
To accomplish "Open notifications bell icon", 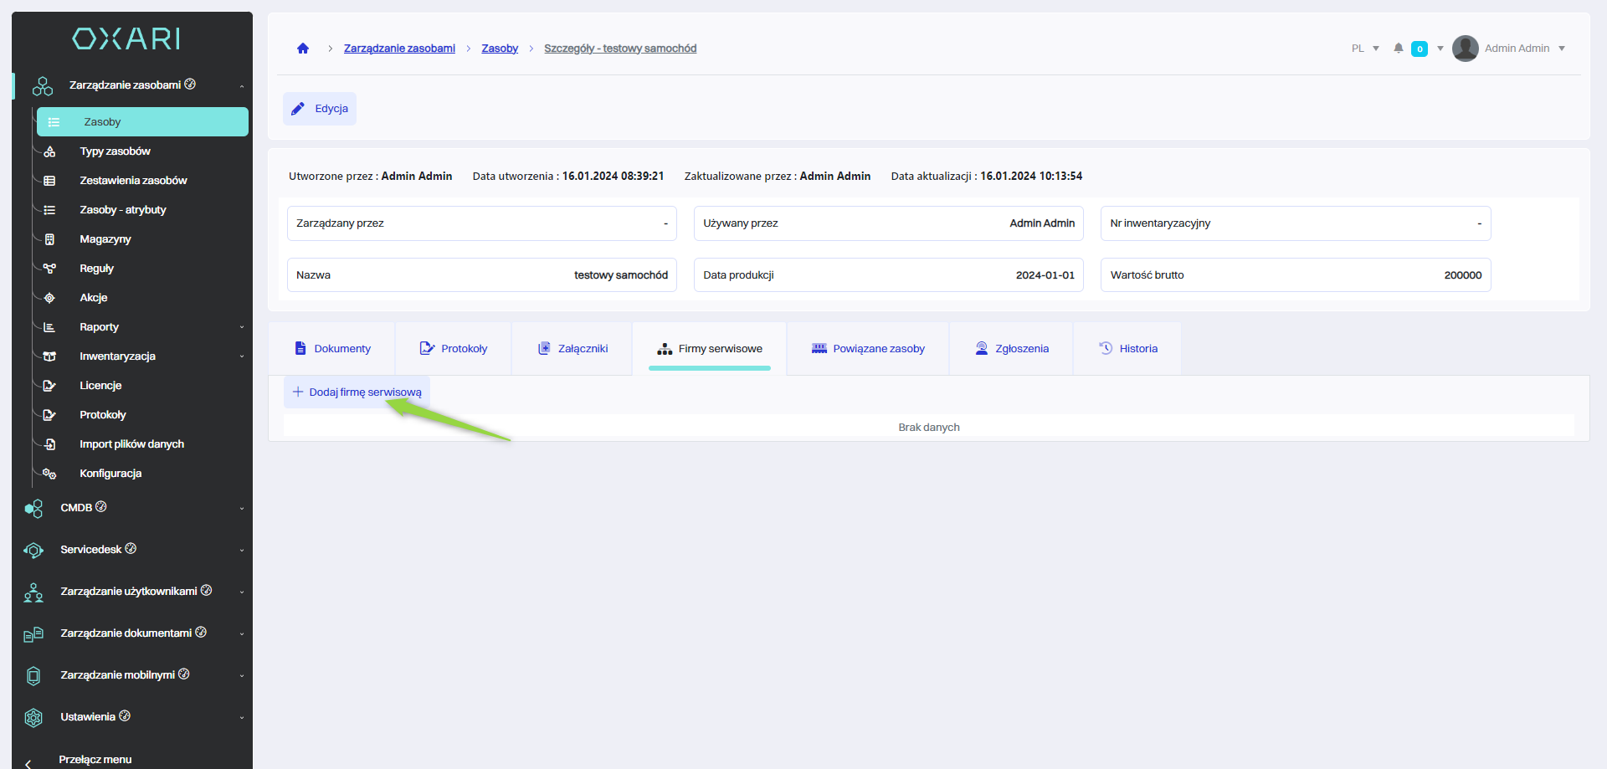I will pyautogui.click(x=1398, y=49).
